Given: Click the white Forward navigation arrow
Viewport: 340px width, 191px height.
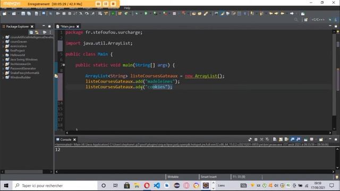Looking at the screenshot, I should click(x=292, y=14).
